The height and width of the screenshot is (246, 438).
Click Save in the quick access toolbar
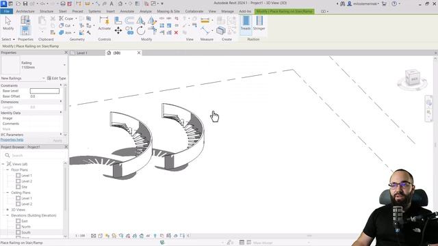coord(25,3)
